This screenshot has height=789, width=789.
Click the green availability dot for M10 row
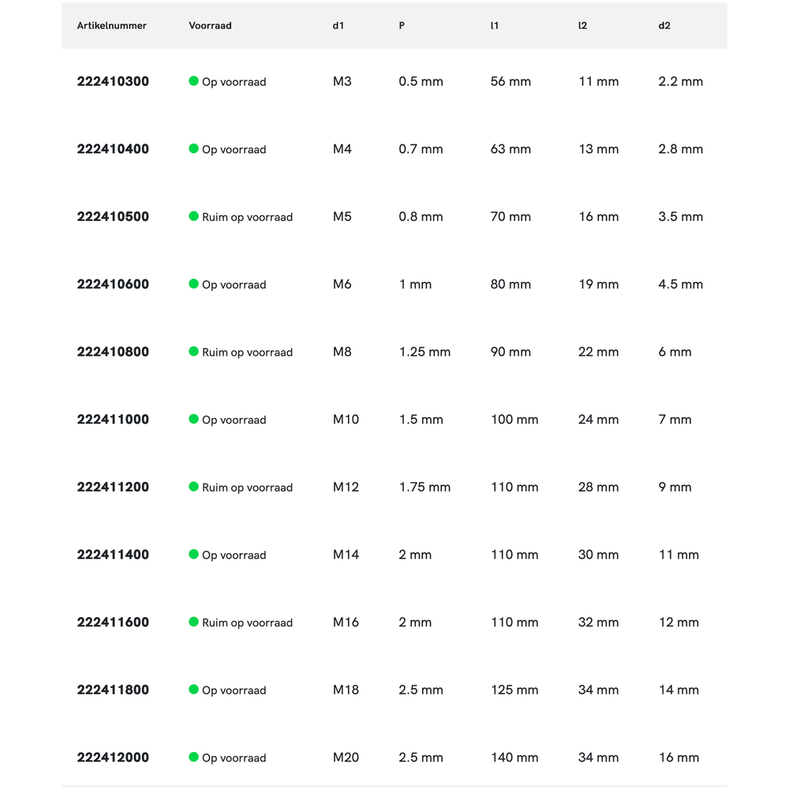point(193,419)
